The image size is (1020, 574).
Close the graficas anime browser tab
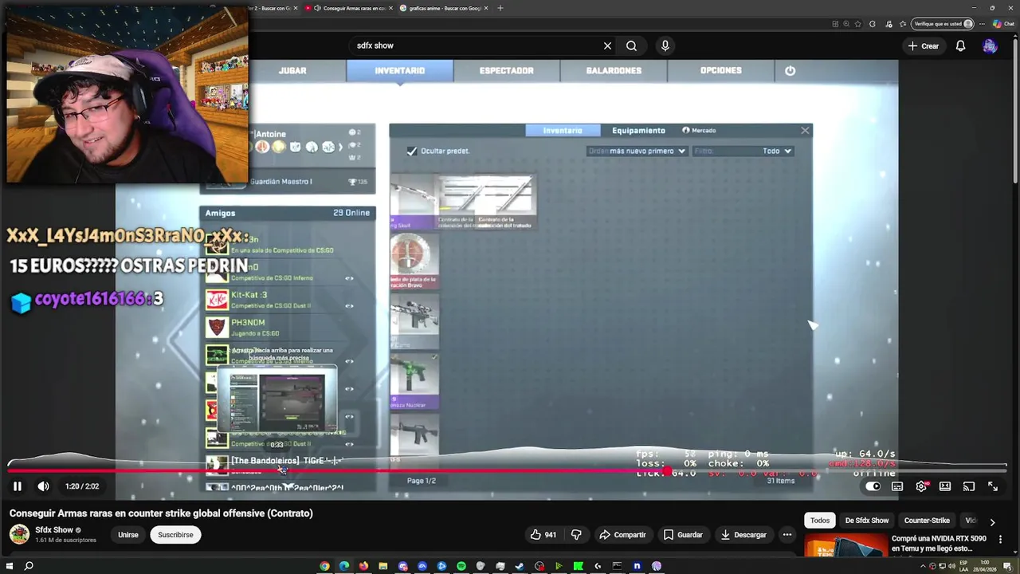pyautogui.click(x=485, y=8)
